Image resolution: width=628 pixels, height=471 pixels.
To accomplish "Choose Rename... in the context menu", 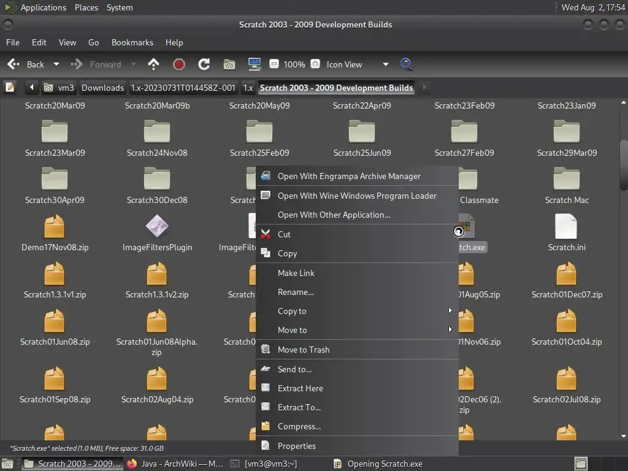I will (358, 293).
